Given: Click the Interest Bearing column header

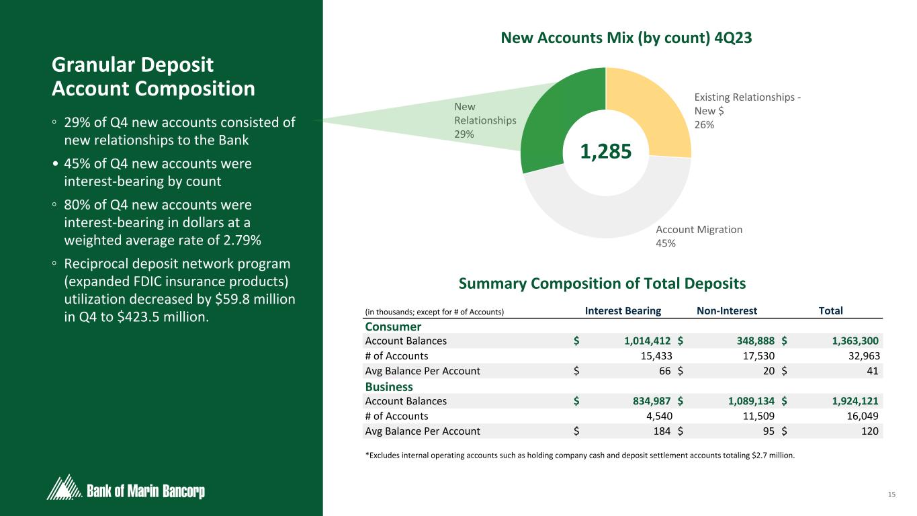Looking at the screenshot, I should coord(623,310).
